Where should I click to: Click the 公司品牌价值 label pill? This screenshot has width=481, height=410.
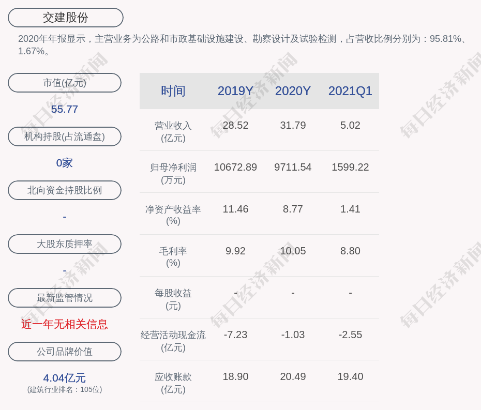[65, 352]
